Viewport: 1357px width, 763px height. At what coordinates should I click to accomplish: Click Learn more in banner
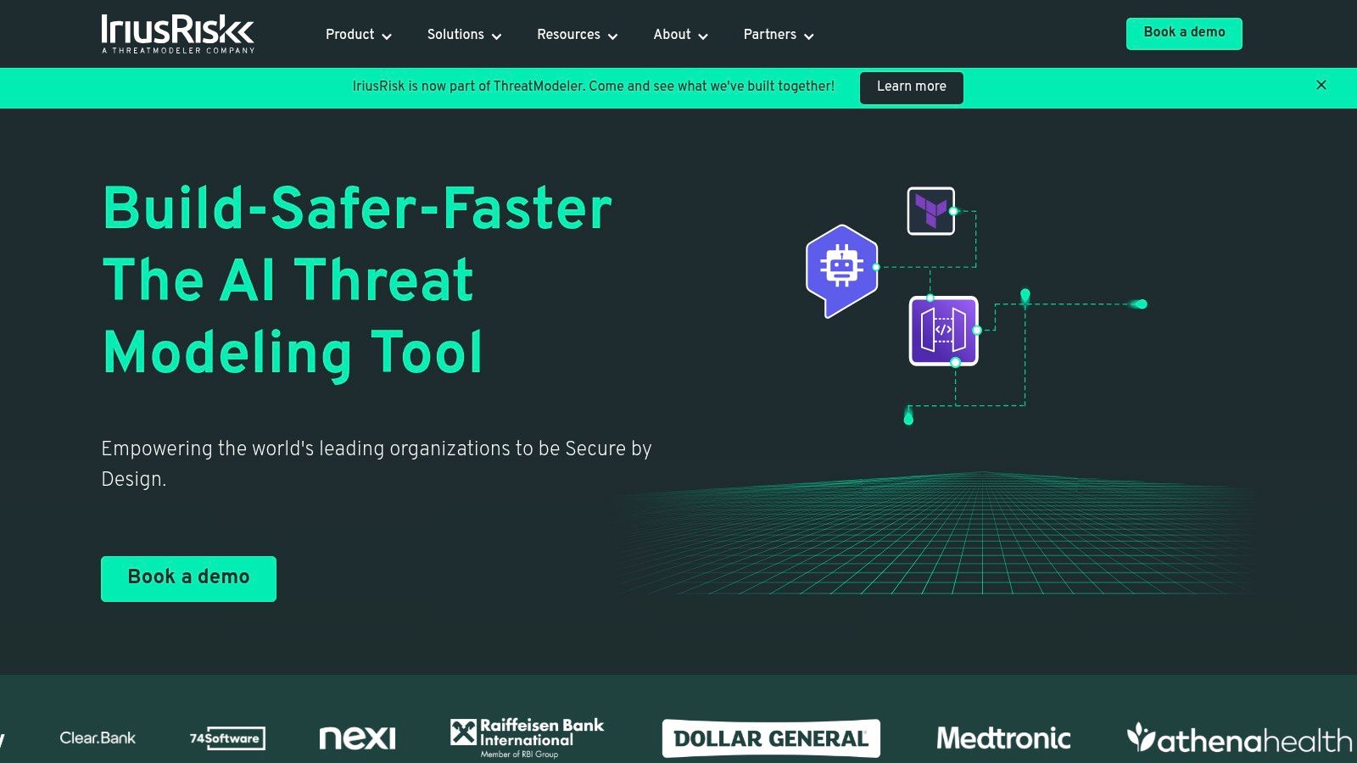pyautogui.click(x=912, y=87)
